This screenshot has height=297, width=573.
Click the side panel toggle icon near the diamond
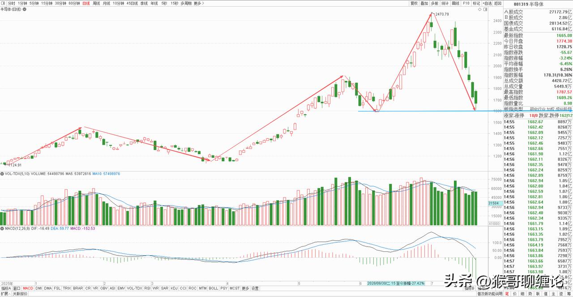pos(485,9)
